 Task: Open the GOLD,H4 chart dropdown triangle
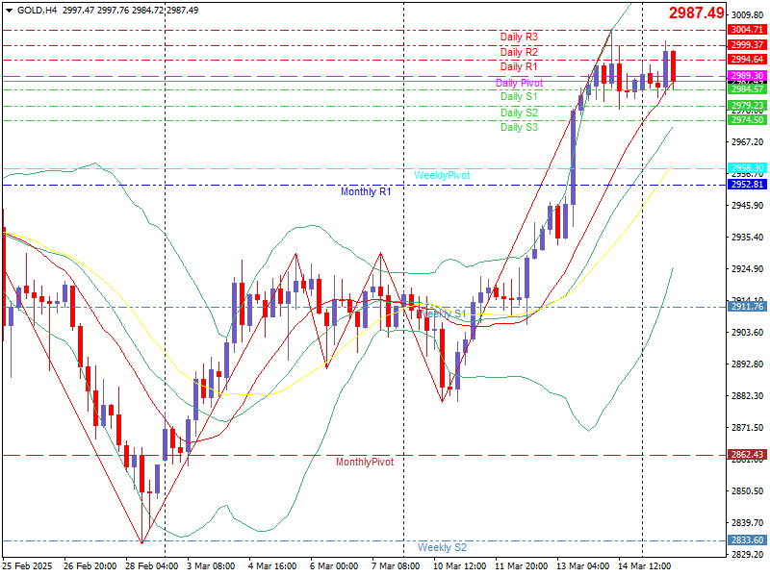click(9, 11)
